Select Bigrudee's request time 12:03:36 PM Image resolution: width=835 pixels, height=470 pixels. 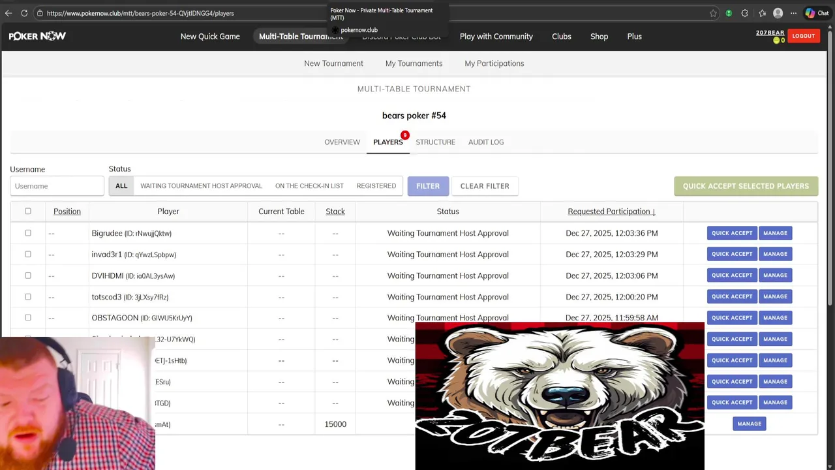(x=612, y=233)
